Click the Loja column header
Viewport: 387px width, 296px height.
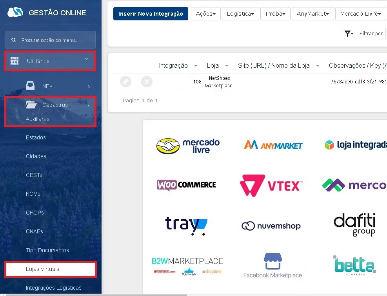213,65
